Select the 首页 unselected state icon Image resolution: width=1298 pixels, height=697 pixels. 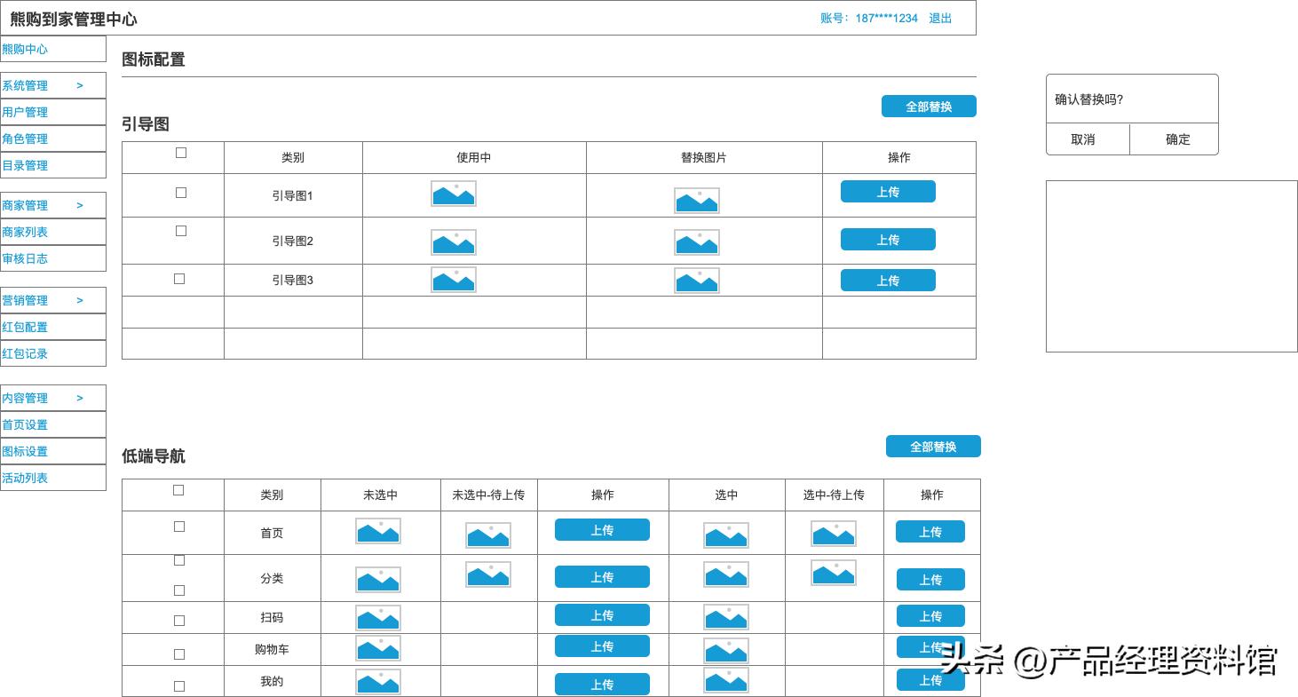pyautogui.click(x=378, y=531)
